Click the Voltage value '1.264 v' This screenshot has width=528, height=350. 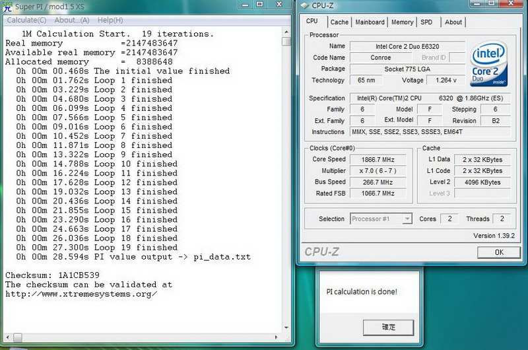point(446,80)
